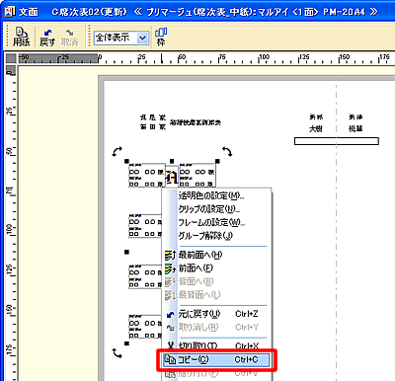Click the 結婚披露宴御席次 title text
The image size is (395, 381).
(196, 122)
